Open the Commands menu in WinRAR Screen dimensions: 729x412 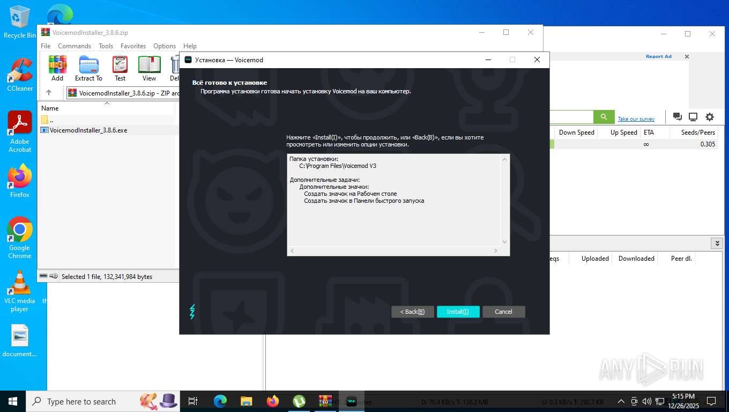click(x=75, y=46)
